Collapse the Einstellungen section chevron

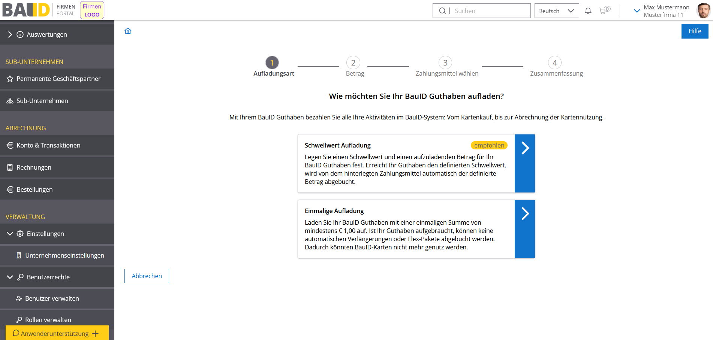click(10, 234)
